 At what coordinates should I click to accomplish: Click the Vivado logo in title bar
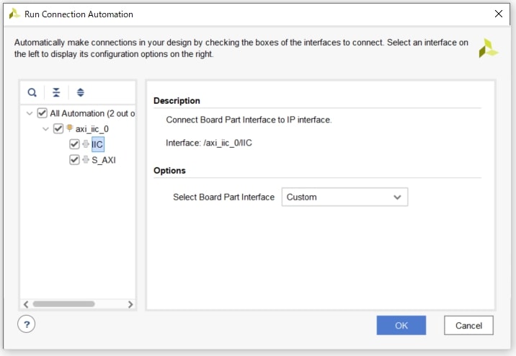(14, 14)
